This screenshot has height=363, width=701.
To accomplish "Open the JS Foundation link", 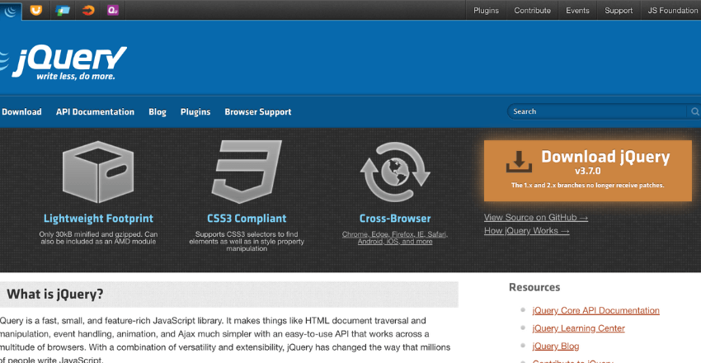I will tap(673, 11).
